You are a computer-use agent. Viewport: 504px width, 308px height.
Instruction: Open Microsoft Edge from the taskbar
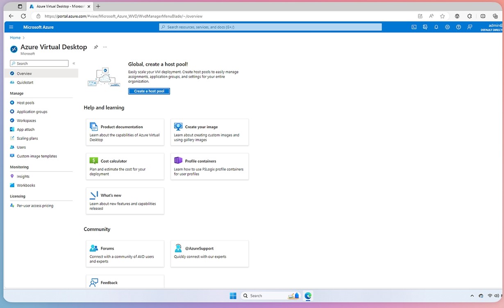click(x=308, y=295)
